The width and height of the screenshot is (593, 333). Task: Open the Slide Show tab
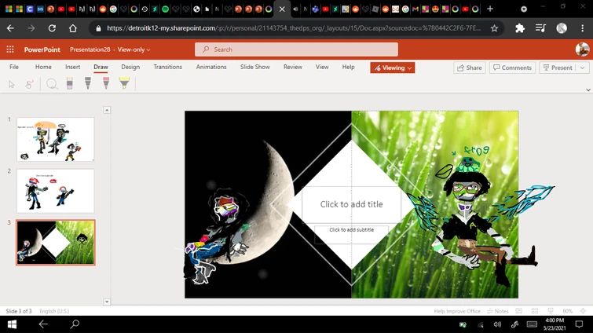pyautogui.click(x=255, y=67)
